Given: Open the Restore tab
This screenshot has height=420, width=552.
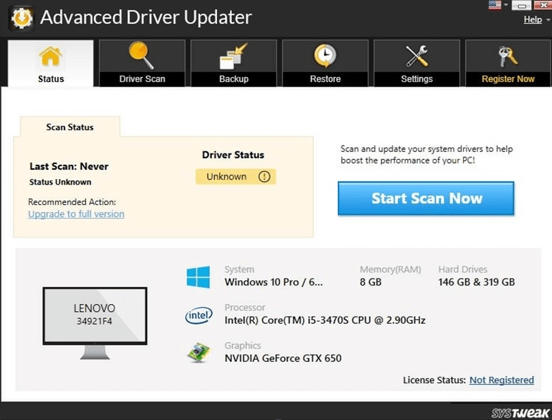Looking at the screenshot, I should (x=325, y=64).
